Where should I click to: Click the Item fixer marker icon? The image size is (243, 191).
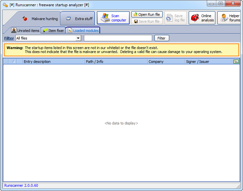pos(45,30)
